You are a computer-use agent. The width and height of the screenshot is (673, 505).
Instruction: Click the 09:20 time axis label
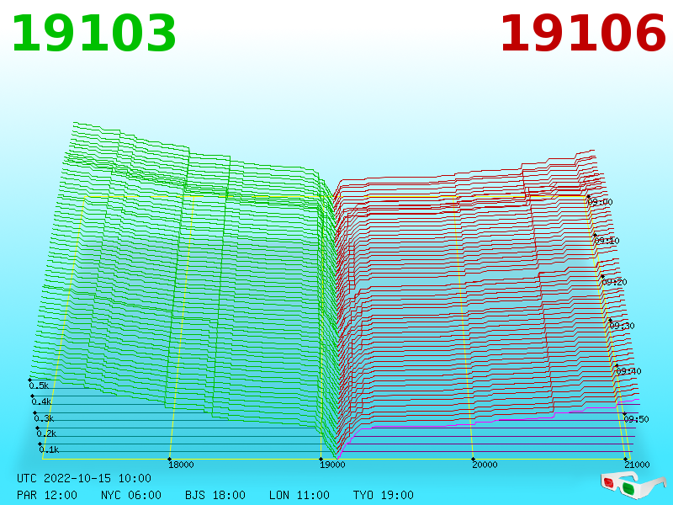coord(615,282)
